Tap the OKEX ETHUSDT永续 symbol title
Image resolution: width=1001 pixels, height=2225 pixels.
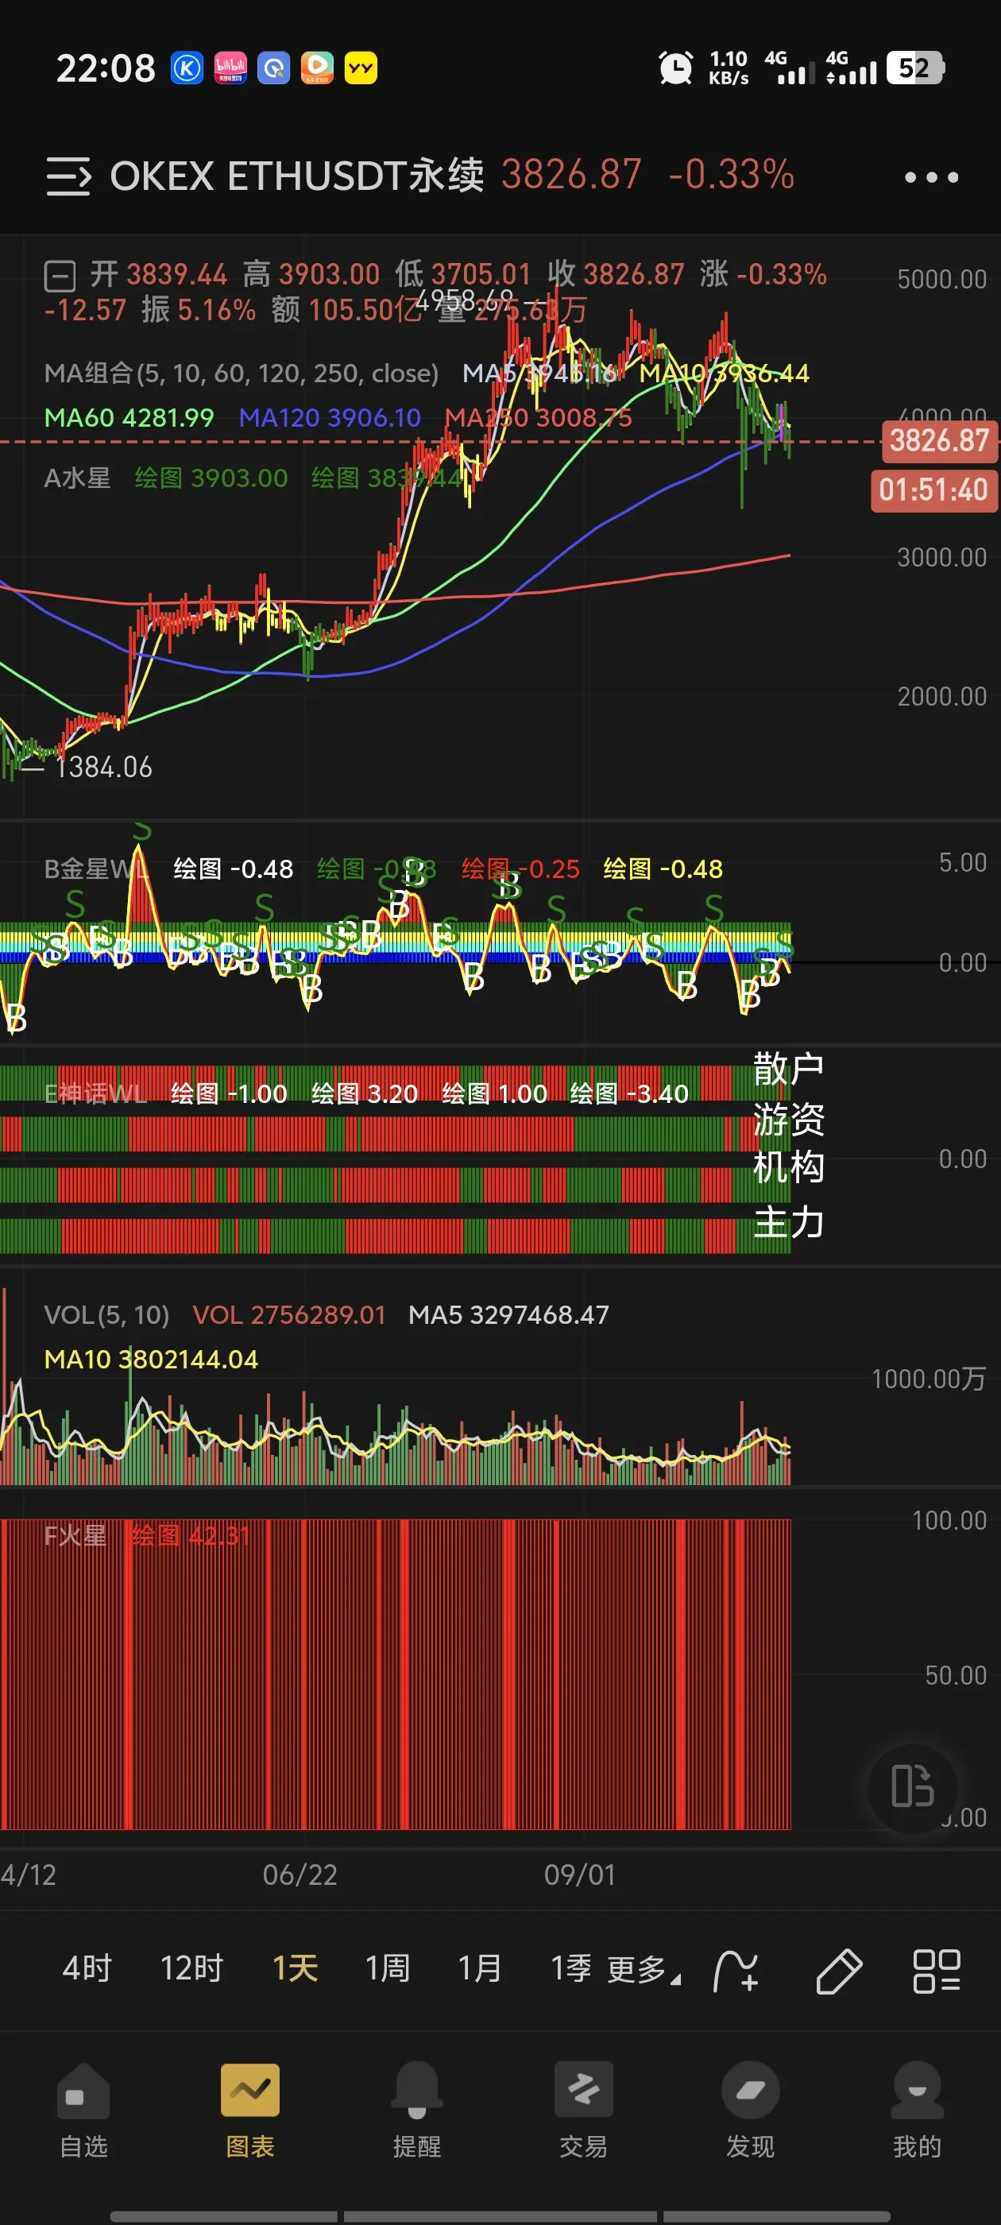pyautogui.click(x=297, y=176)
